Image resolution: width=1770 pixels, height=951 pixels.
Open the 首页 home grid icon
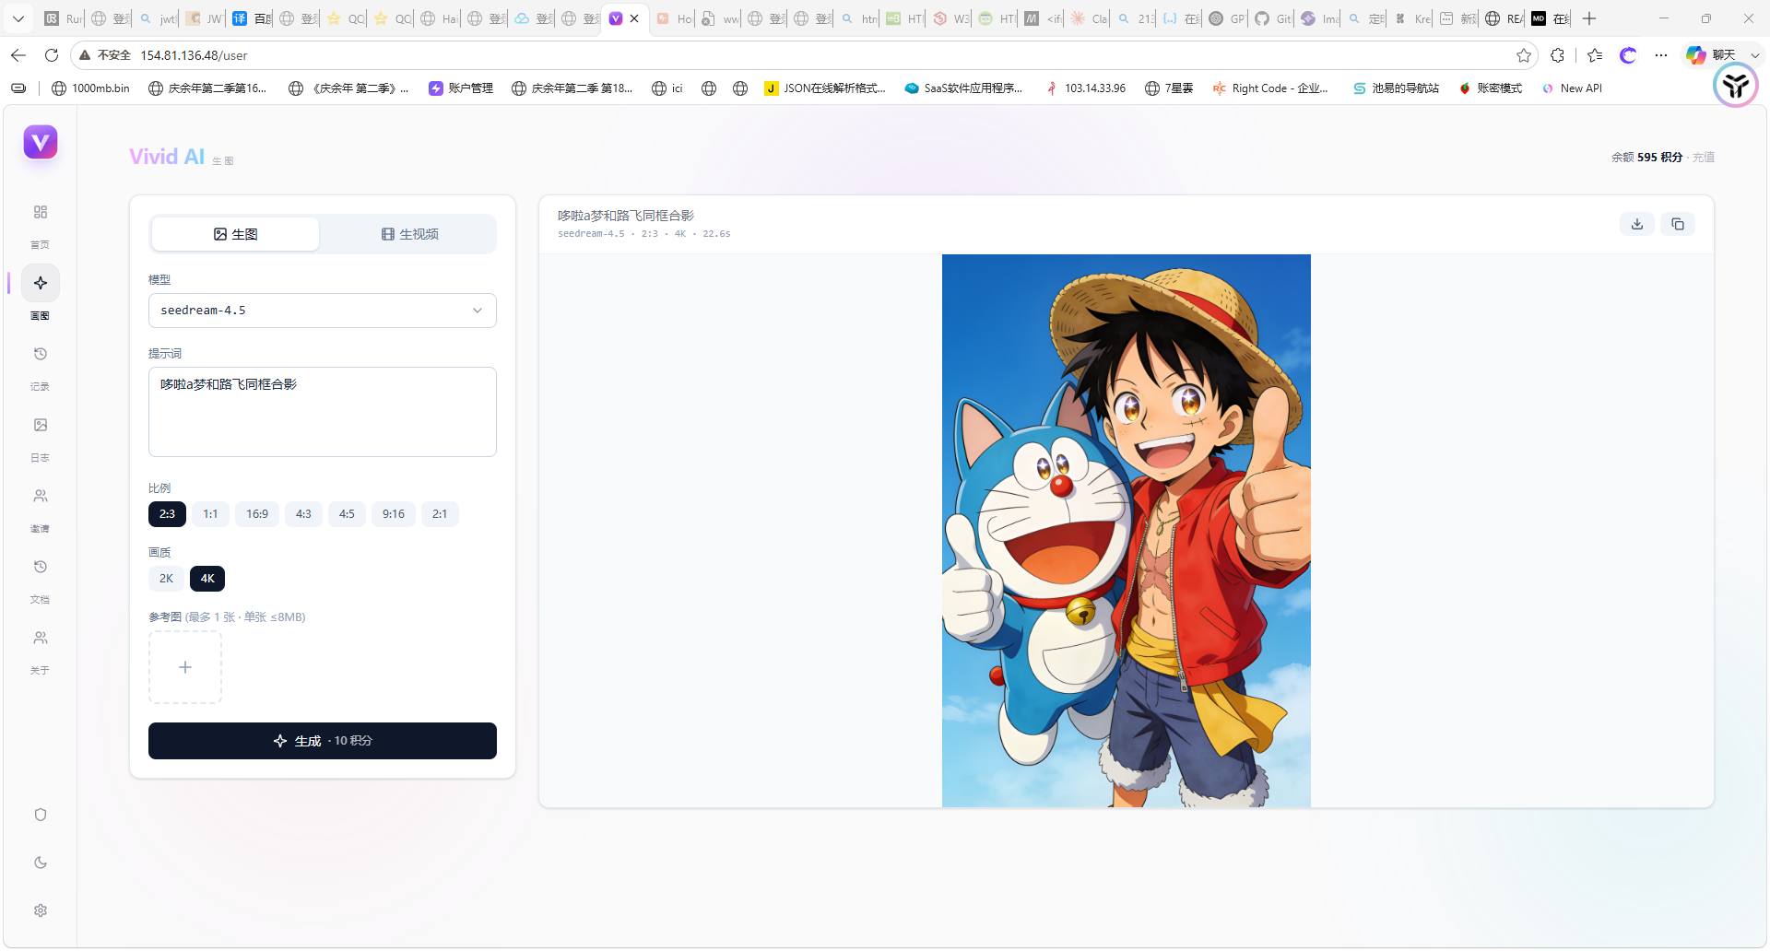point(41,212)
